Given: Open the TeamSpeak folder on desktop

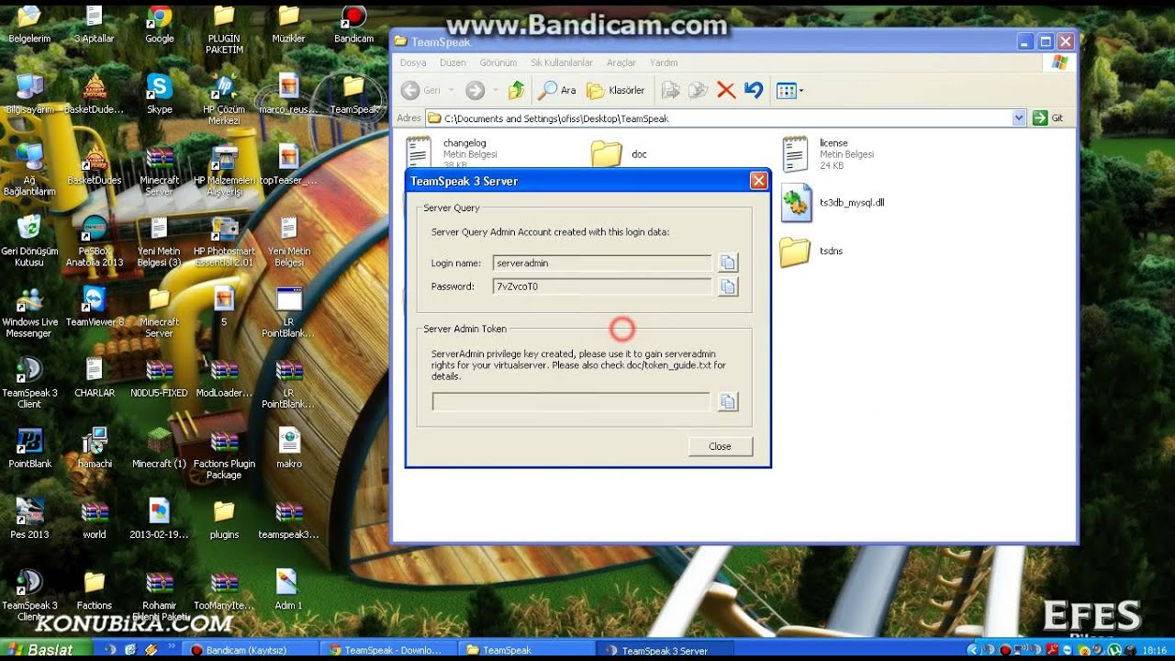Looking at the screenshot, I should coord(354,95).
